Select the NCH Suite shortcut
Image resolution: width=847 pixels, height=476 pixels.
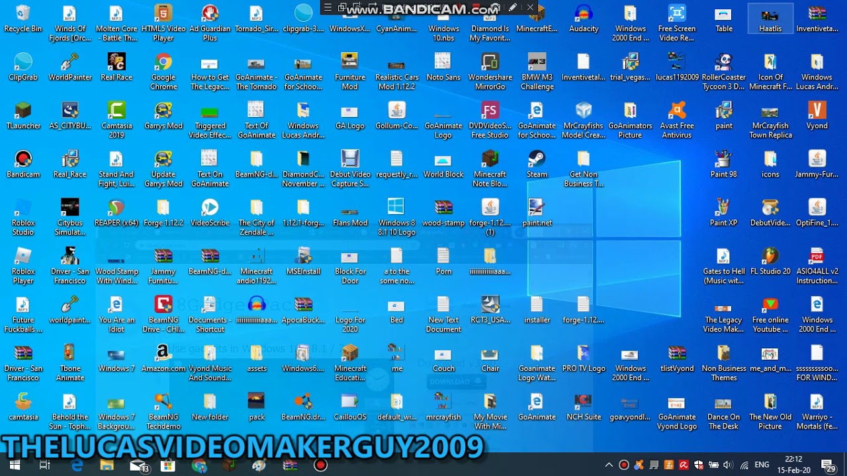pos(584,407)
